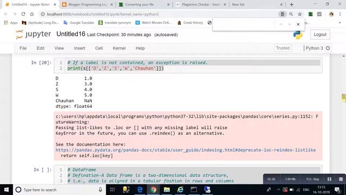Open the Kernel menu in Jupyter
Image resolution: width=346 pixels, height=195 pixels.
point(119,48)
